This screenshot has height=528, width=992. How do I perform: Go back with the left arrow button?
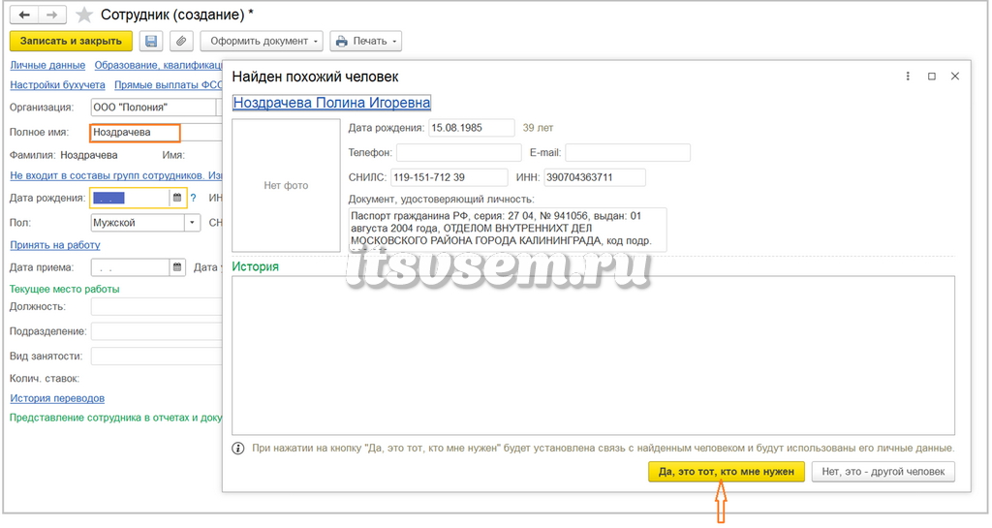pyautogui.click(x=24, y=15)
